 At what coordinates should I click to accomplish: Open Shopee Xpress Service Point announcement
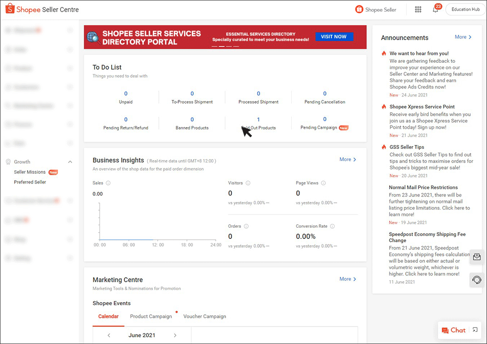point(422,107)
